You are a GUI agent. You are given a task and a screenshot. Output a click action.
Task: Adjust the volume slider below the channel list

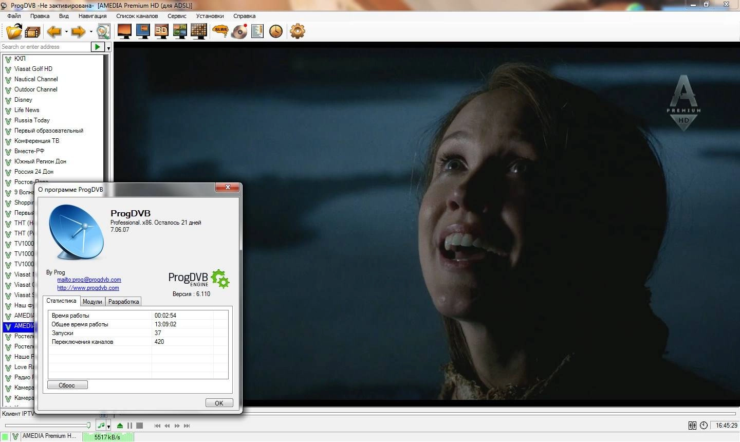pos(48,425)
